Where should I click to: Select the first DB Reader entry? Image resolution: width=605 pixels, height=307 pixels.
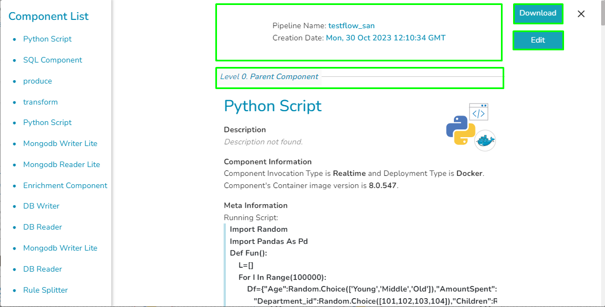point(43,227)
